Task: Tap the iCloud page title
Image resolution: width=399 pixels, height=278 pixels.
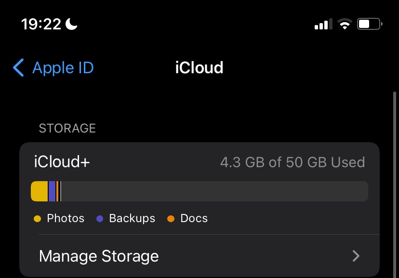Action: (x=199, y=68)
